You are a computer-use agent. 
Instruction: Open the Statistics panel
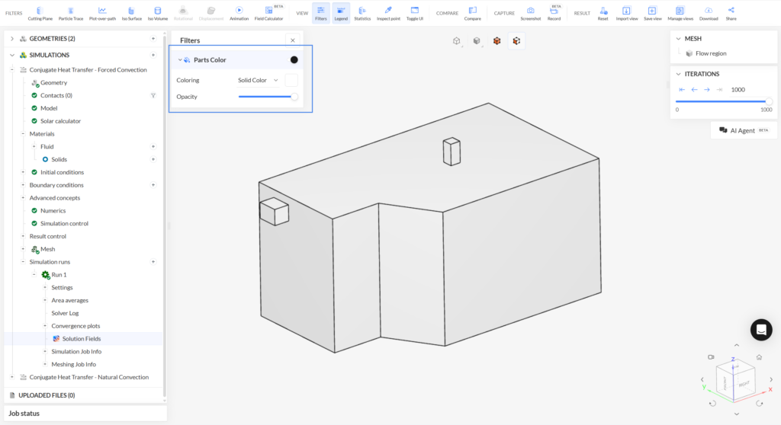(362, 14)
